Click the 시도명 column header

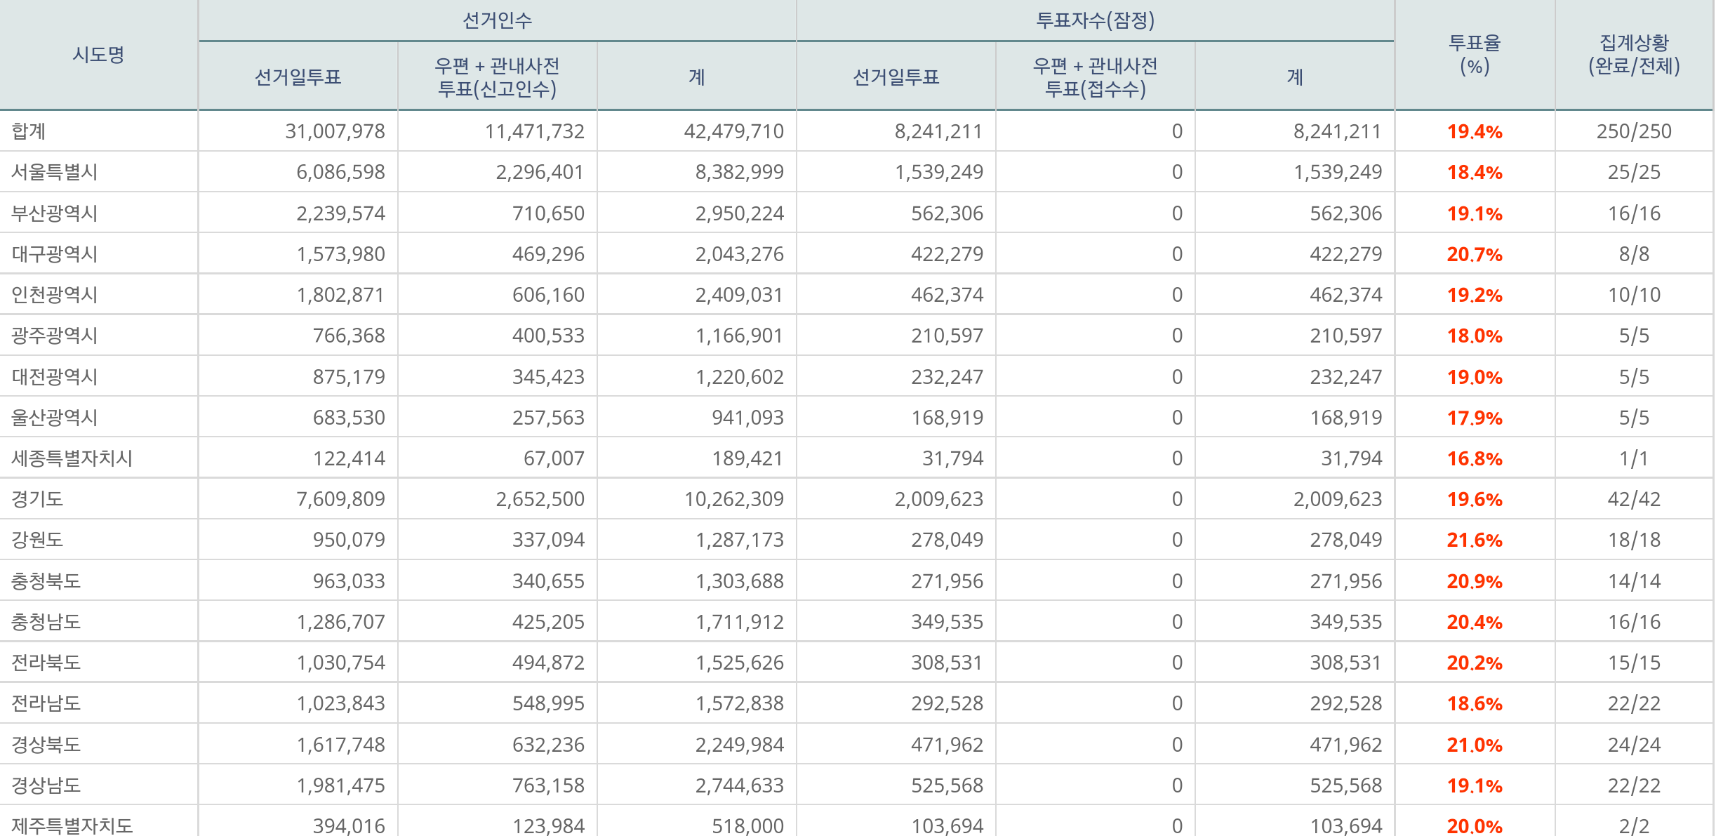[98, 55]
